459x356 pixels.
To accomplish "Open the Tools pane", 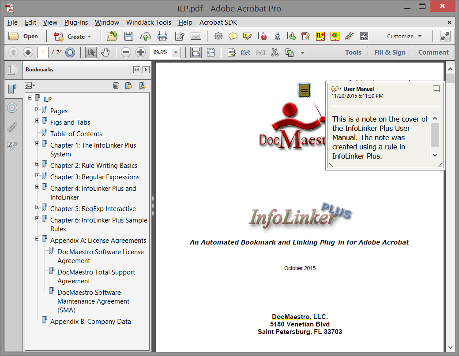I will (353, 52).
